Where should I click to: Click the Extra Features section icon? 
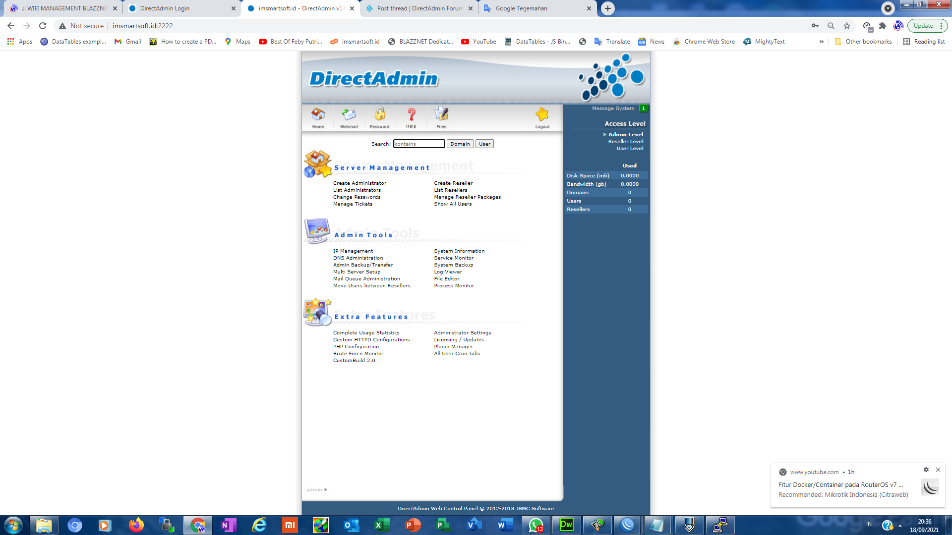317,312
